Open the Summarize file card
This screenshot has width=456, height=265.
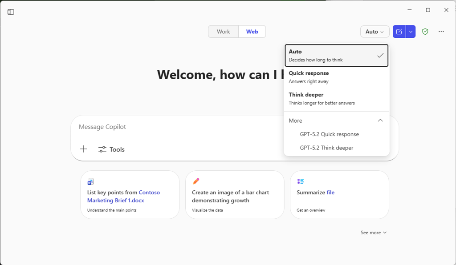click(x=339, y=195)
